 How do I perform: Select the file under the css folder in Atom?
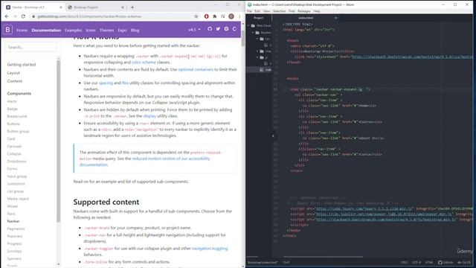[268, 45]
